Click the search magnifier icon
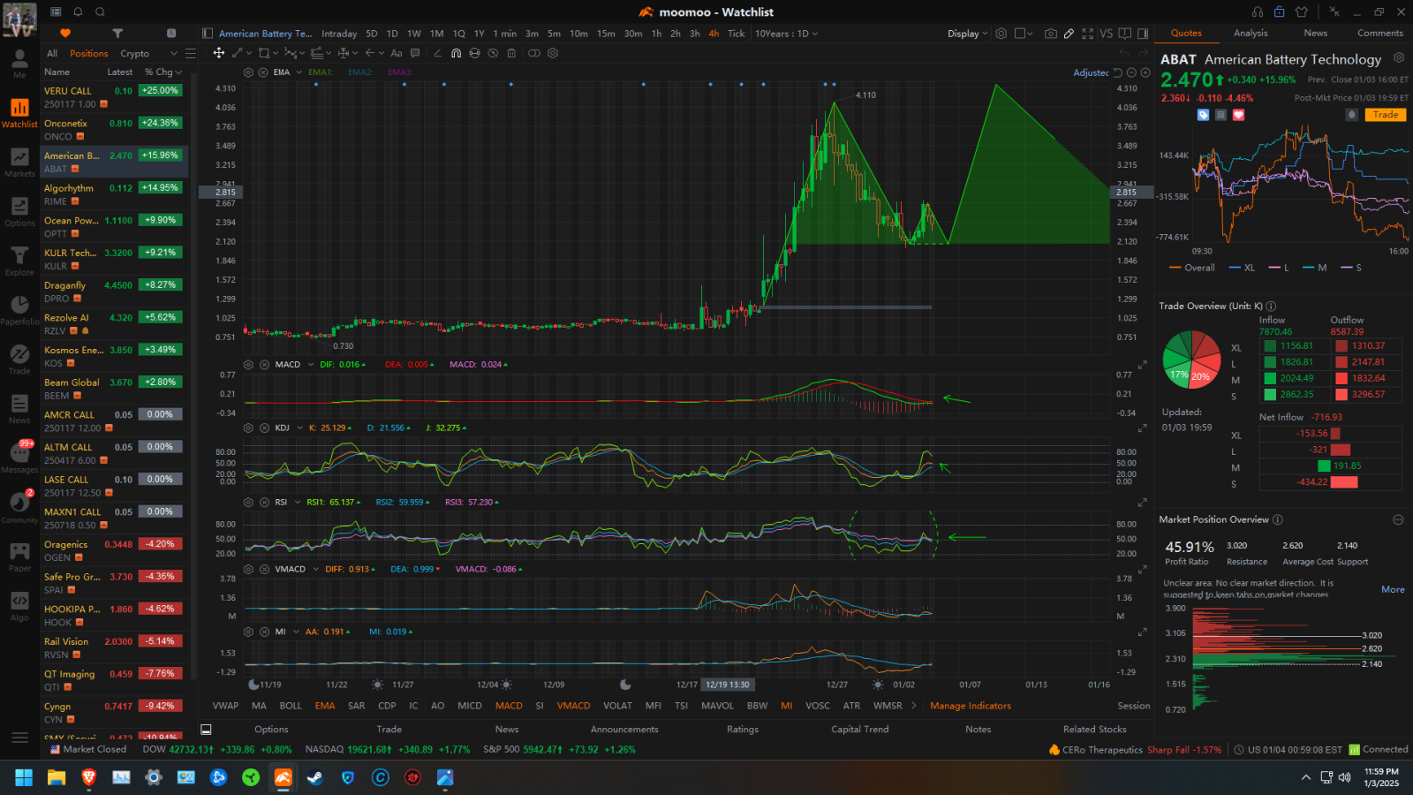The height and width of the screenshot is (795, 1413). pyautogui.click(x=100, y=11)
